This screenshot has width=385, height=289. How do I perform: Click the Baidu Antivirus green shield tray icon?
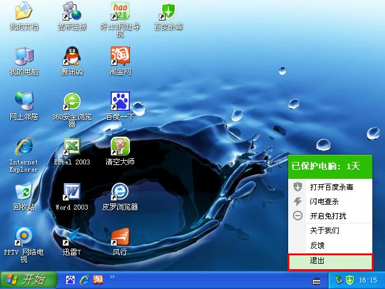click(350, 280)
